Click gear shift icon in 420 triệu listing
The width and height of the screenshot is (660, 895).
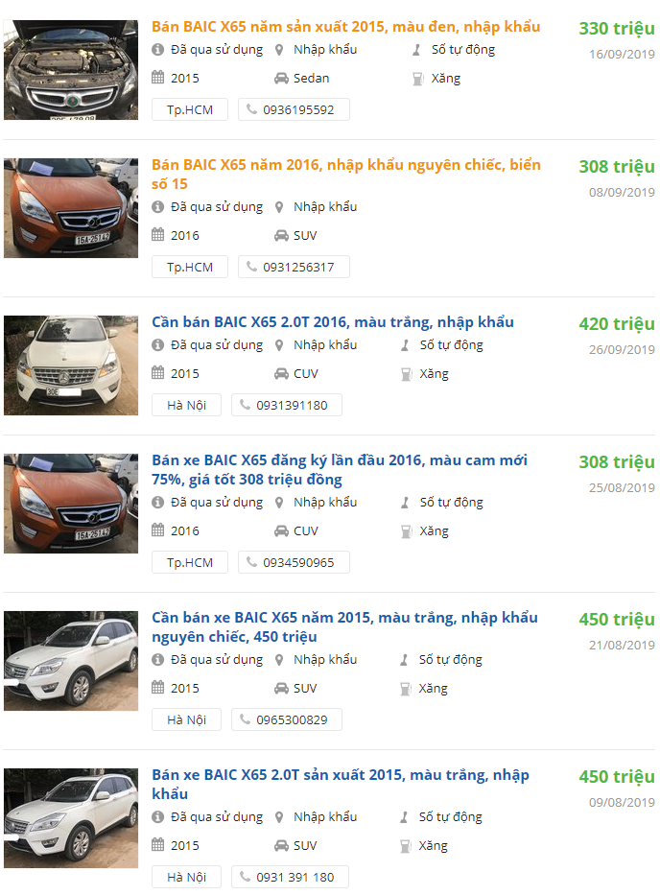[407, 345]
